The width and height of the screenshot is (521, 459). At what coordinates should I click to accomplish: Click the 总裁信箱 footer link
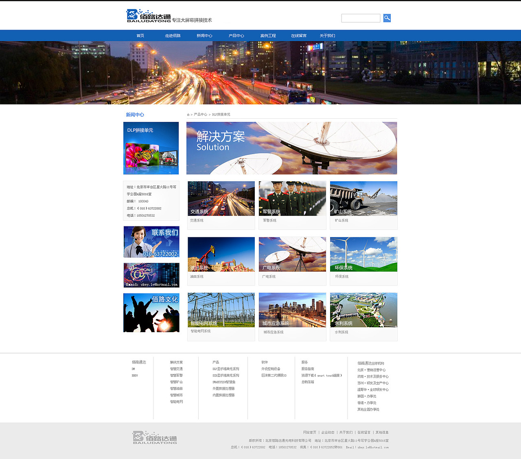point(308,382)
